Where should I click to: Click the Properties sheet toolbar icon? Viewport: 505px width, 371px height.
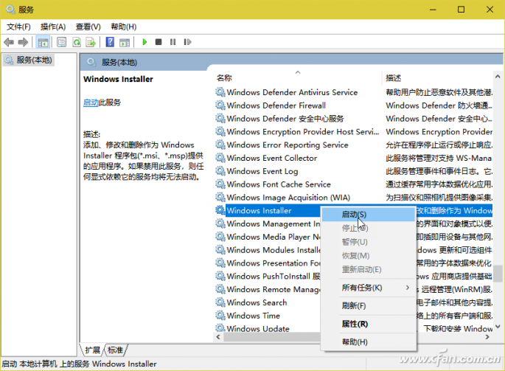point(61,42)
